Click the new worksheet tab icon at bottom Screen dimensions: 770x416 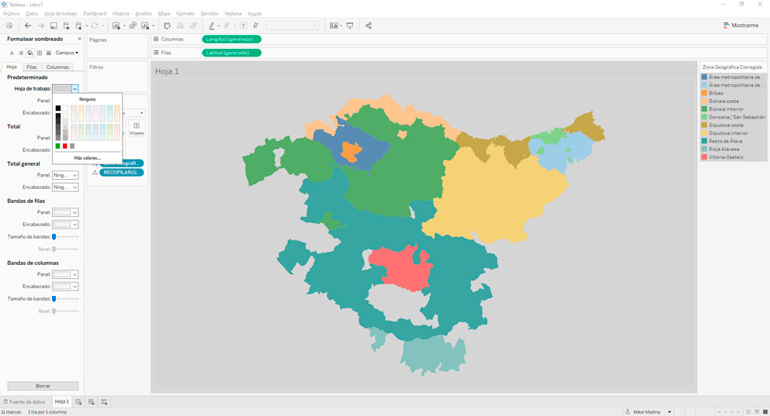(x=78, y=402)
